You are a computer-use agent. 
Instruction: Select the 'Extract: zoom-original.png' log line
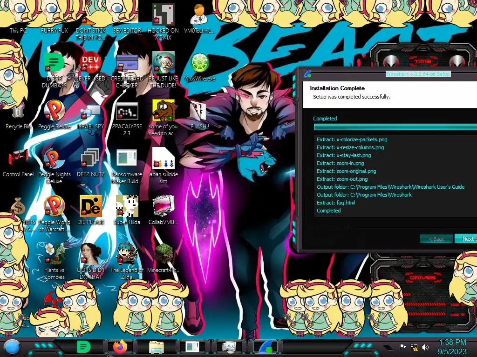point(346,171)
